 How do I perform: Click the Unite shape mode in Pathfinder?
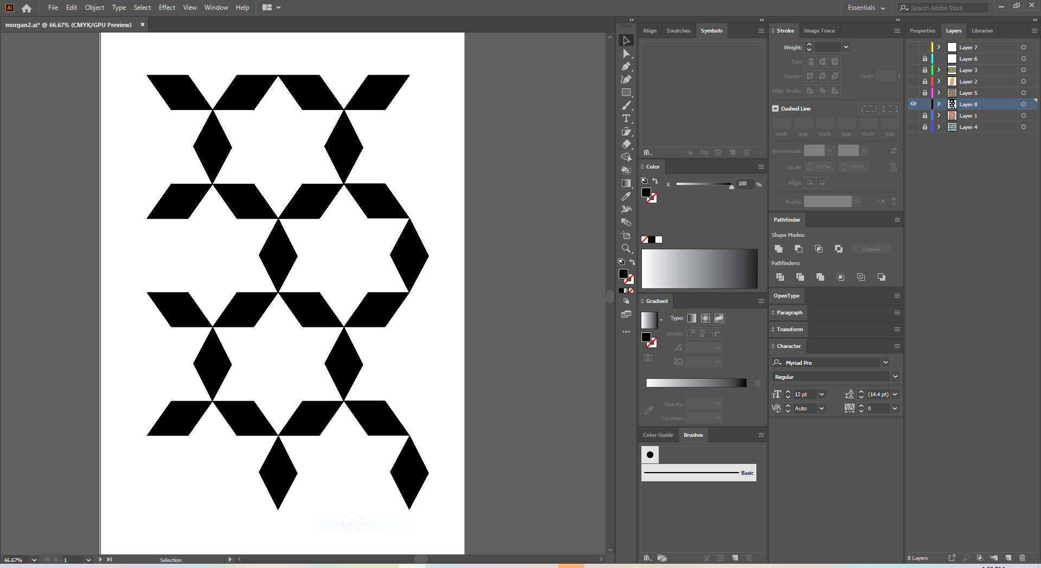tap(779, 249)
